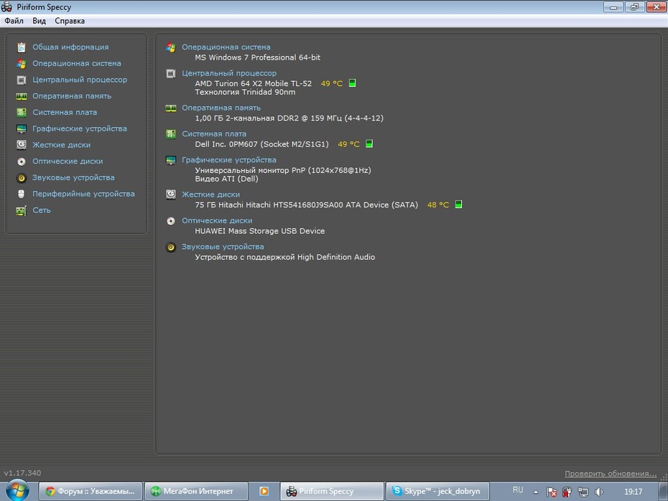Click CPU icon next to summary Центральный процессор heading

click(x=171, y=74)
